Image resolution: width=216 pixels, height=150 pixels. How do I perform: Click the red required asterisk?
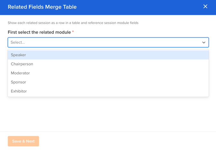click(73, 32)
